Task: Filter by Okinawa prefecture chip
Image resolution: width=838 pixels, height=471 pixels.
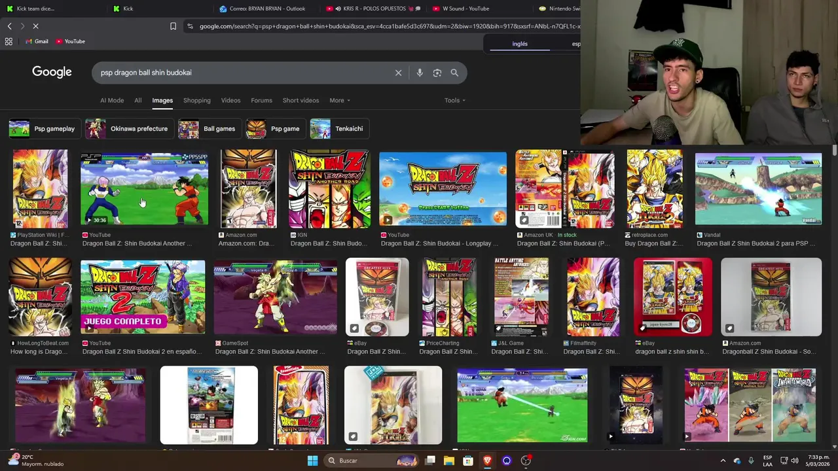Action: 129,129
